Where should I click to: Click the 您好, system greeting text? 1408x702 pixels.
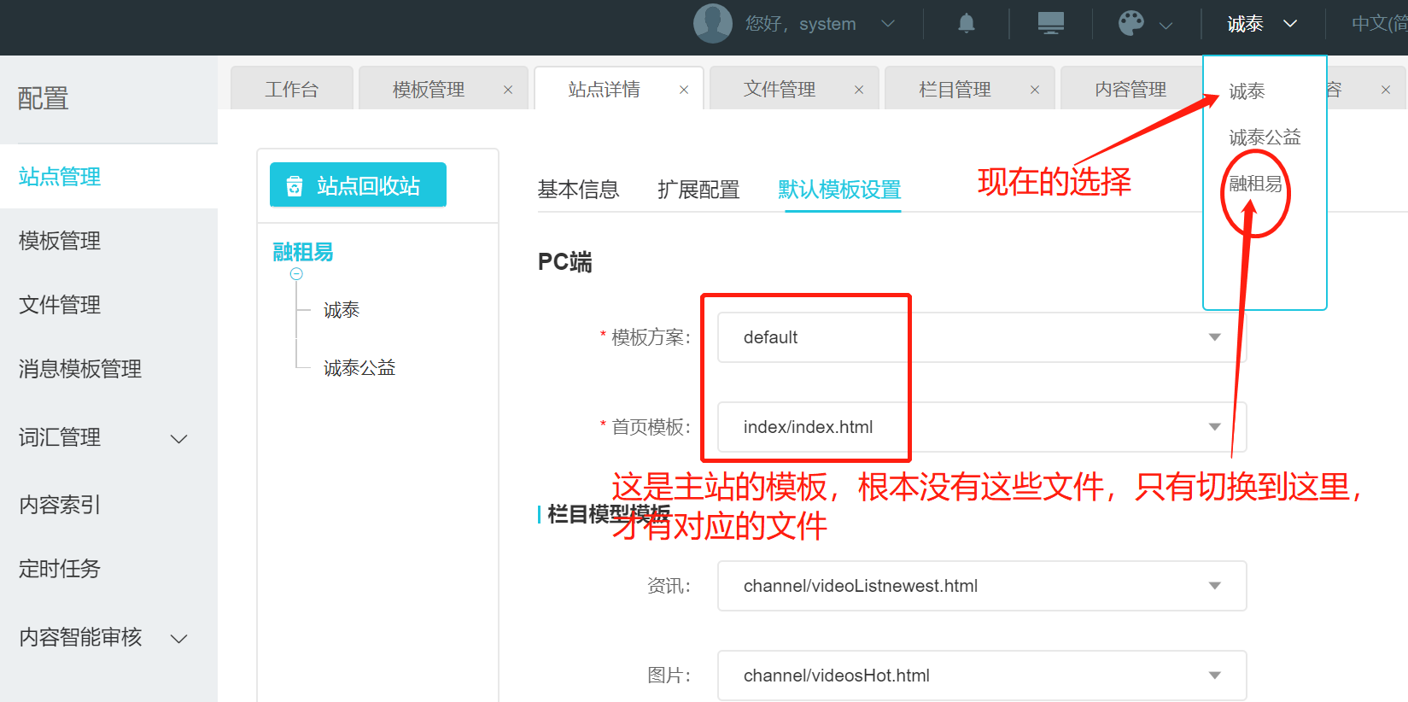click(x=800, y=24)
